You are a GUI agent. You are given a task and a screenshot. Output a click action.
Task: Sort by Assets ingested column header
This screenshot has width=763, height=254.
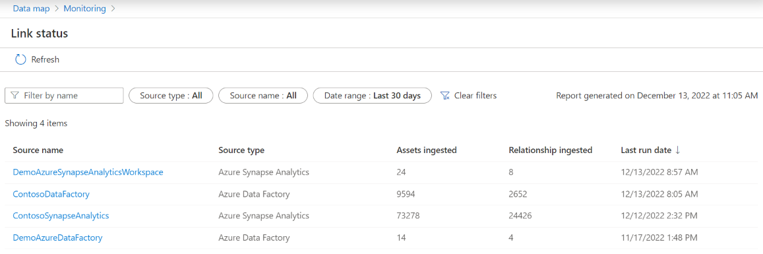[427, 150]
